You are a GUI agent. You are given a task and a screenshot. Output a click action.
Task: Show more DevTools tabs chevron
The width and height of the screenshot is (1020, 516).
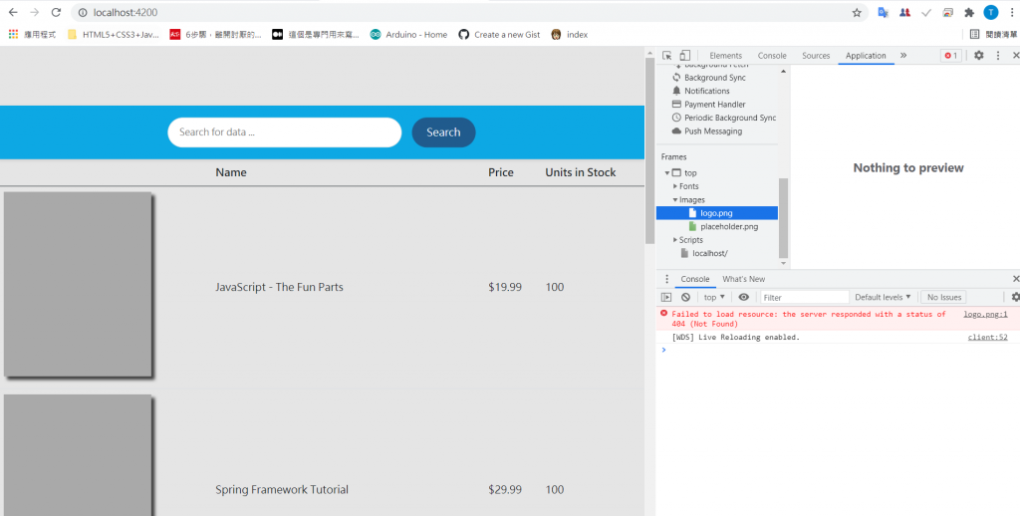(x=903, y=56)
